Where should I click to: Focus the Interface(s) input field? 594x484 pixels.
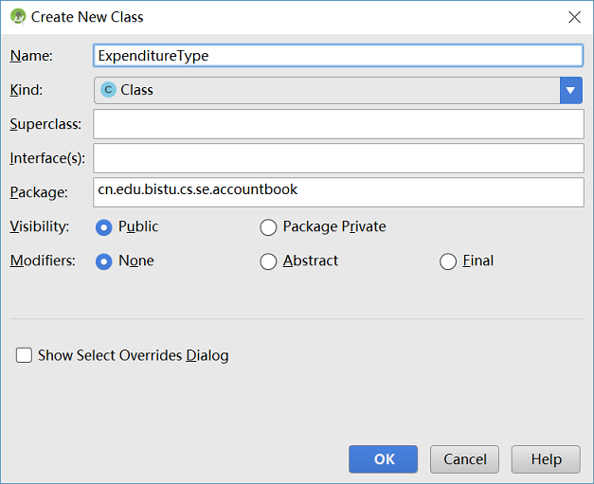coord(338,158)
